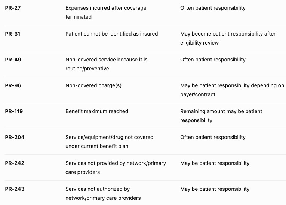Select 'May be patient responsibility depending on payer/contract'
Viewport: 286px width, 205px height.
(232, 90)
